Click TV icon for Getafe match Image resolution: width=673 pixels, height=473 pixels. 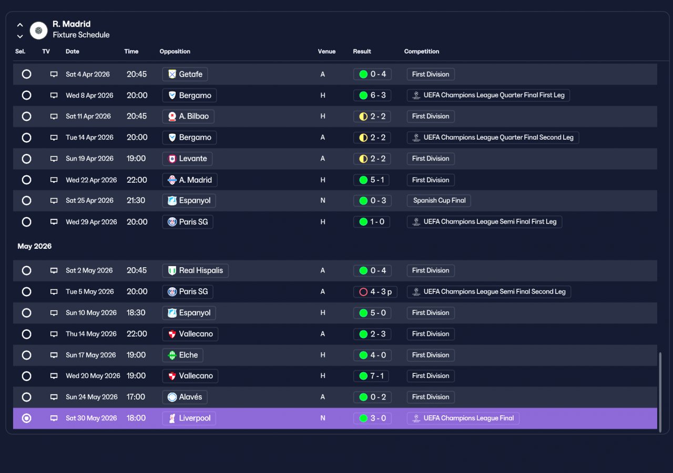tap(54, 75)
